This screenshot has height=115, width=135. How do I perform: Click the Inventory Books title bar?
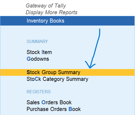pyautogui.click(x=67, y=21)
